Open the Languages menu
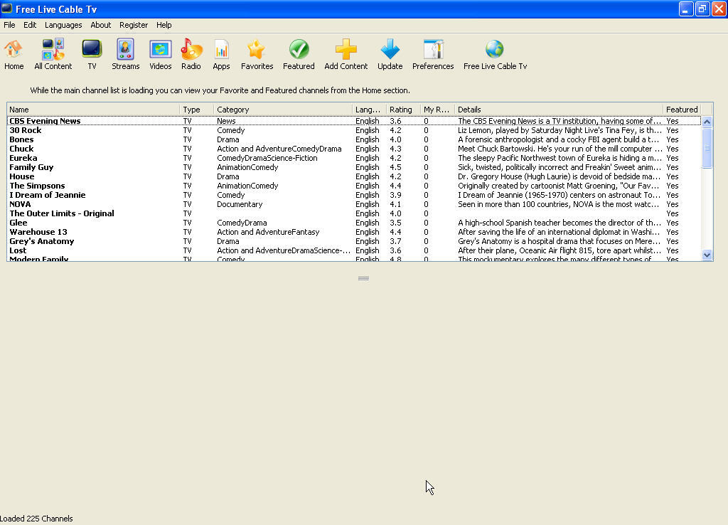Image resolution: width=728 pixels, height=525 pixels. click(x=63, y=25)
